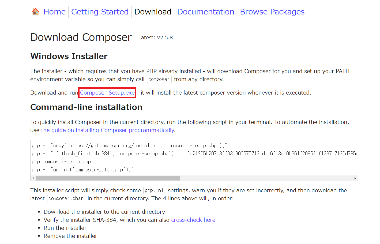This screenshot has height=244, width=380.
Task: Open guide on installing Composer programmatically
Action: coord(108,130)
